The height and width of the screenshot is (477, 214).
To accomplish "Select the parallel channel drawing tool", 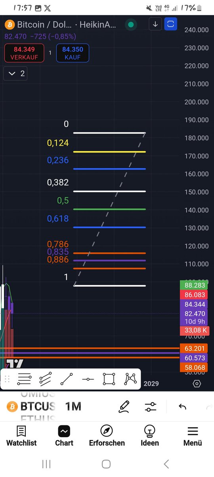I will (x=45, y=379).
